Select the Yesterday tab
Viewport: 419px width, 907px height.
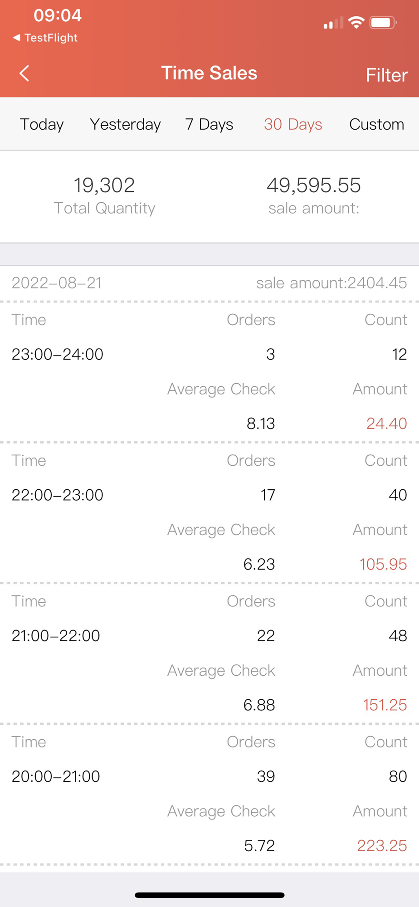click(x=125, y=124)
